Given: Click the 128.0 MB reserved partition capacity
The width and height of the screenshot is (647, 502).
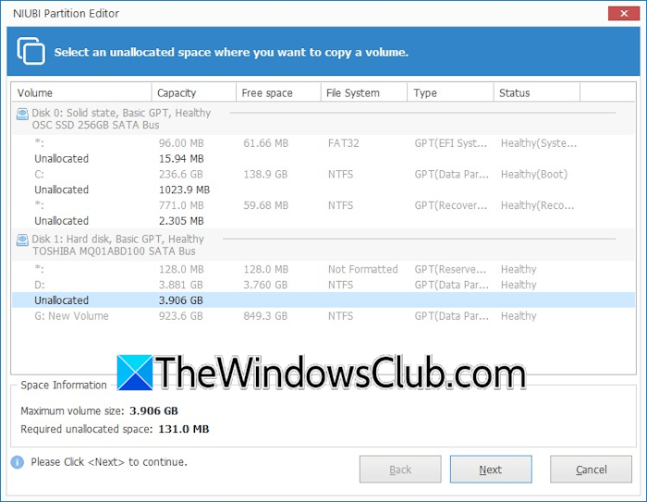Looking at the screenshot, I should click(181, 269).
